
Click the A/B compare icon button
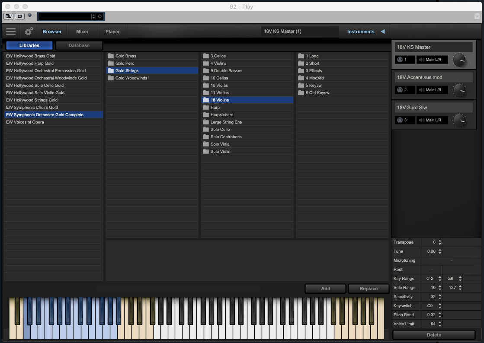coord(8,16)
